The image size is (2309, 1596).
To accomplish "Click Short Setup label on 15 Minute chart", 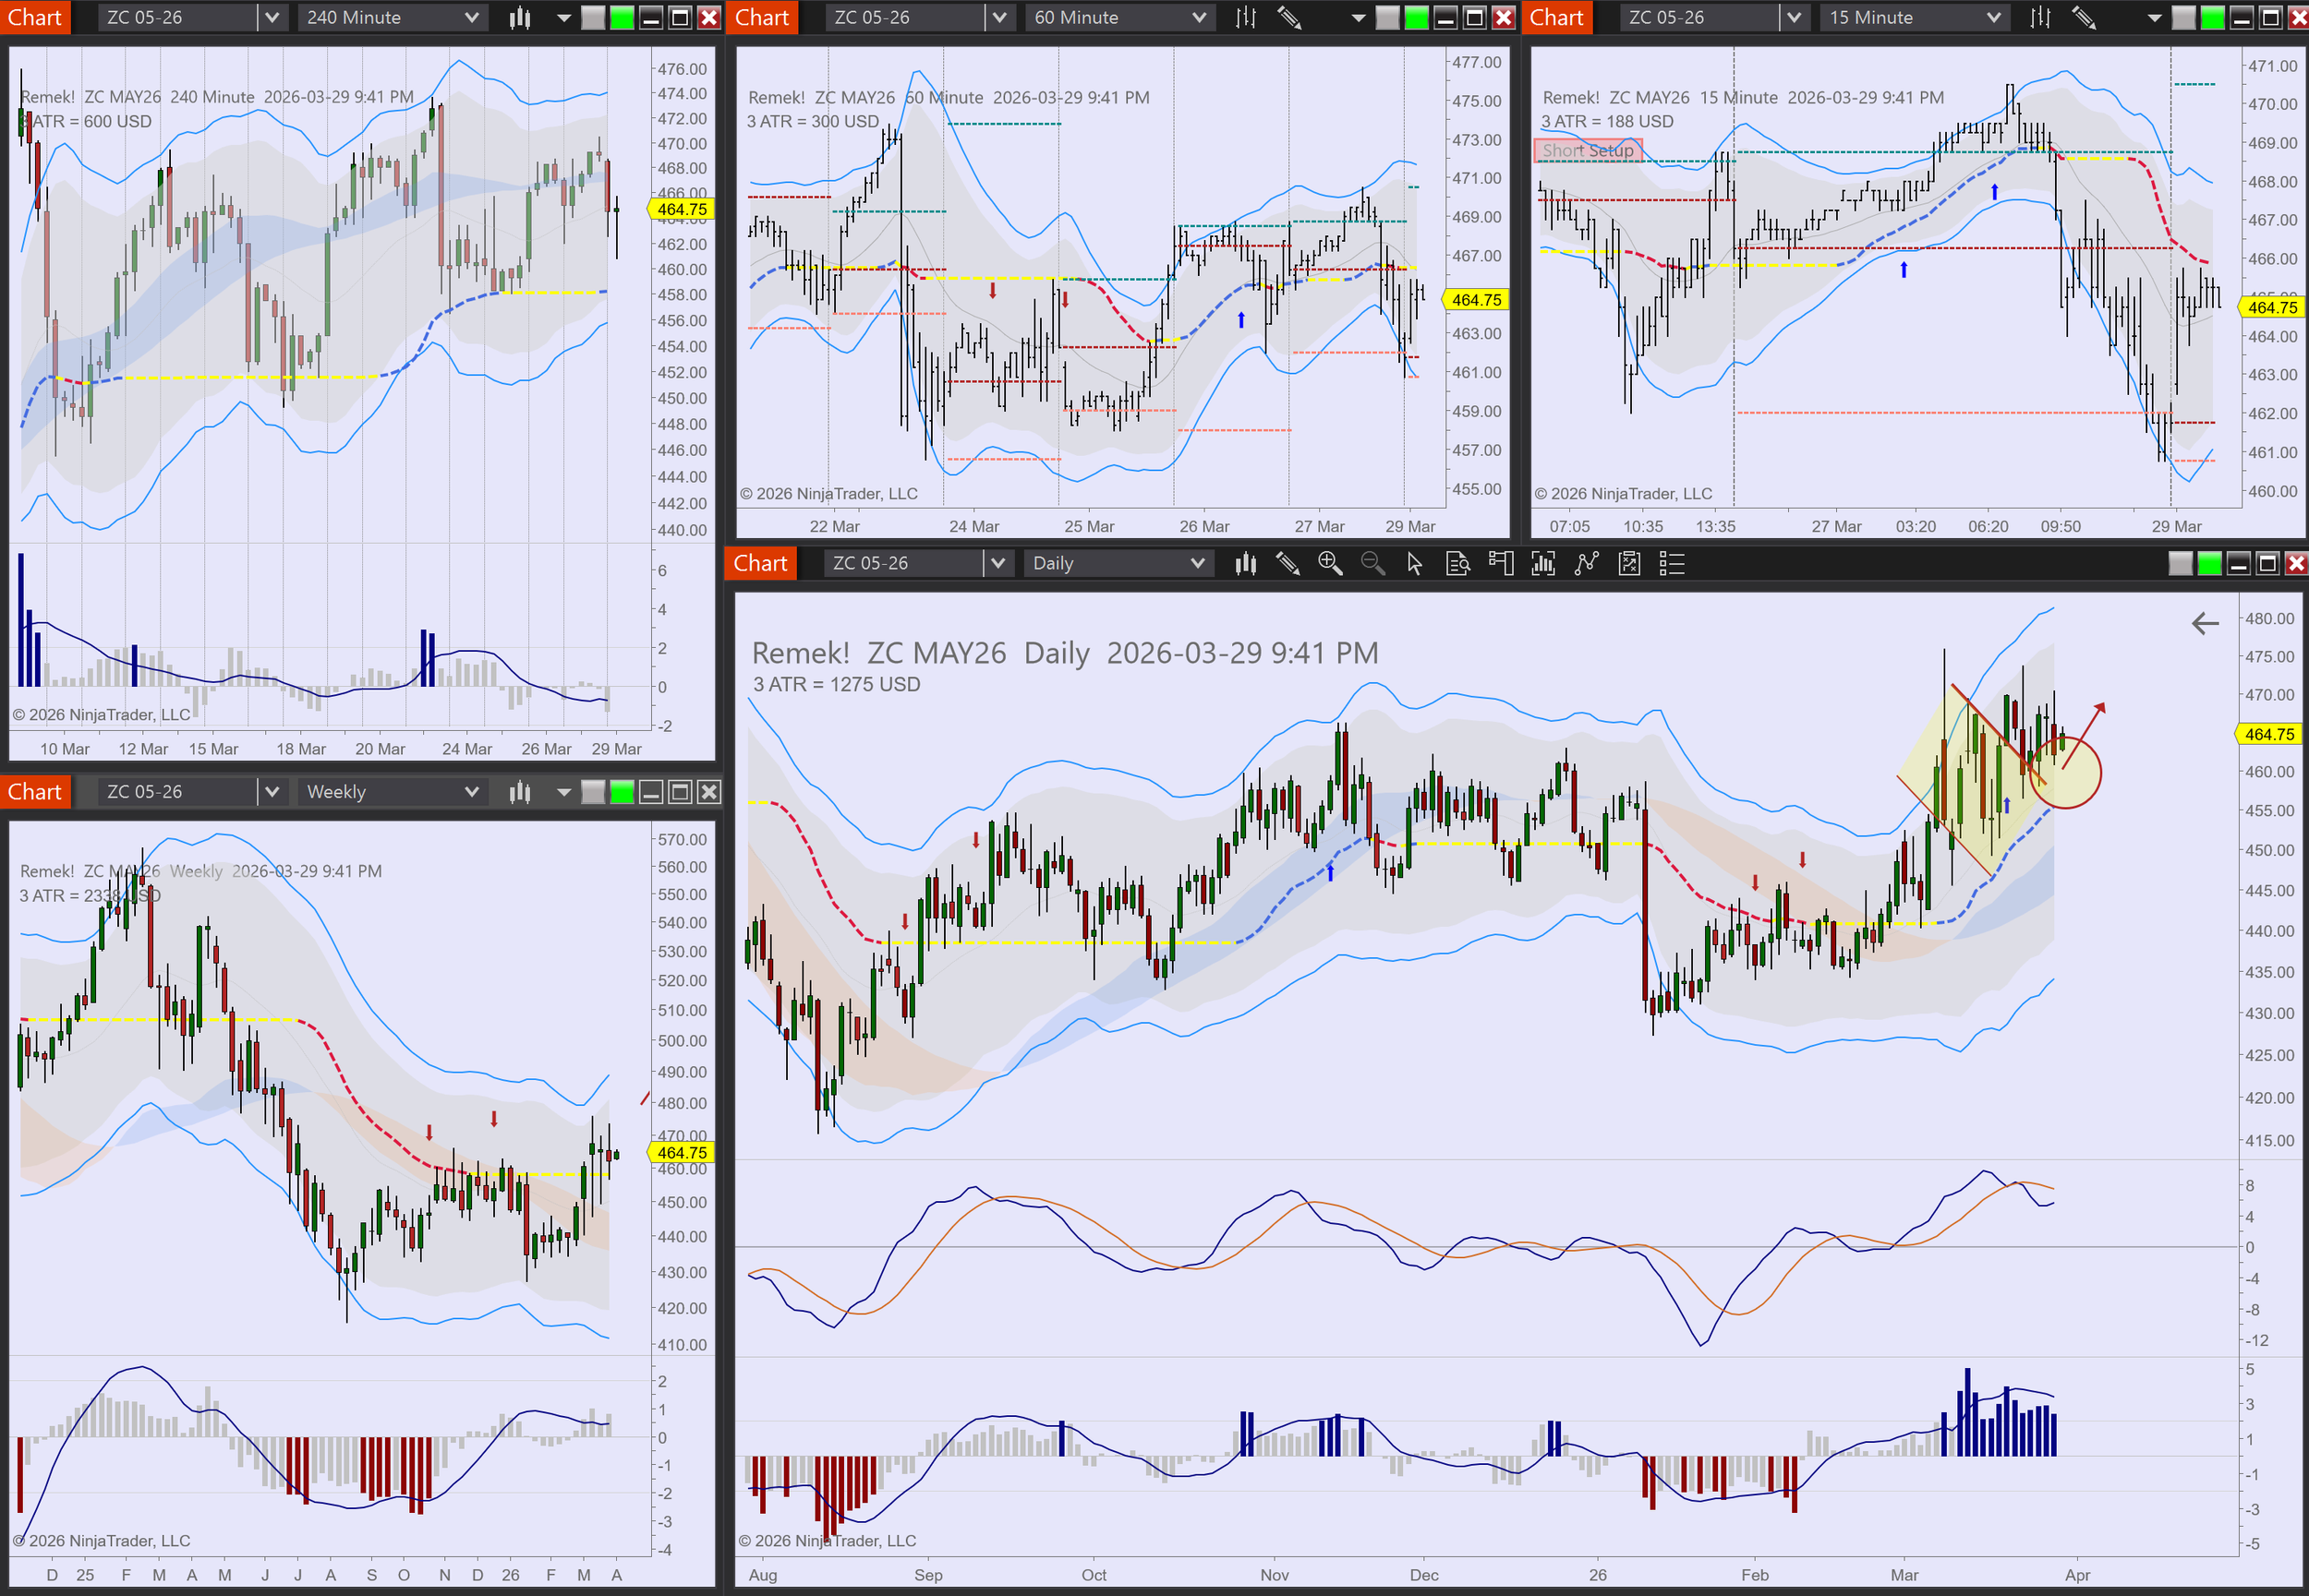I will click(1588, 150).
